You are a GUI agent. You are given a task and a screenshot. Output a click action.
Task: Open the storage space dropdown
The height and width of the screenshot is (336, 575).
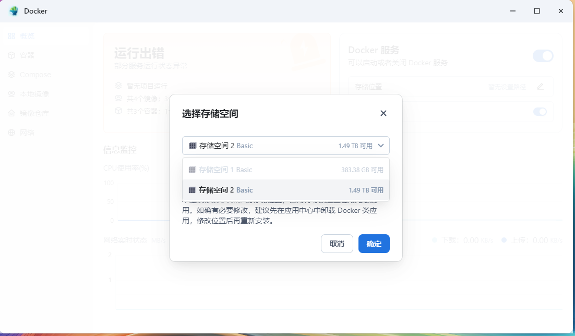(x=285, y=146)
